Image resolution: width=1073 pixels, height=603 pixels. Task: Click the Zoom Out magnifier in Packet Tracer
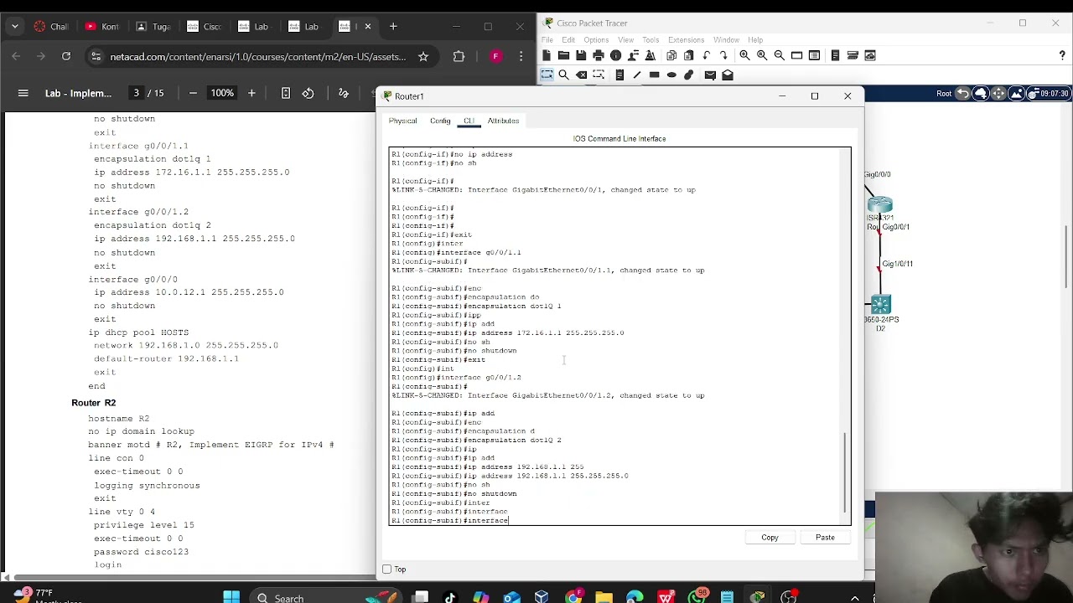pyautogui.click(x=779, y=55)
